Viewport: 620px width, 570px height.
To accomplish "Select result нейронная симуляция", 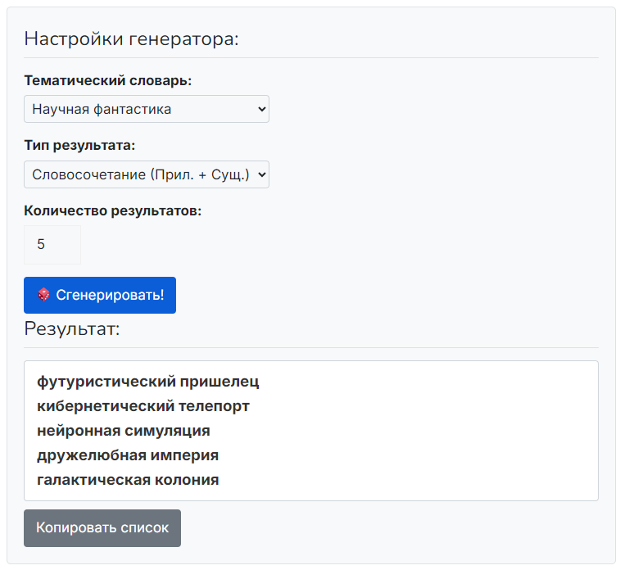I will point(124,431).
